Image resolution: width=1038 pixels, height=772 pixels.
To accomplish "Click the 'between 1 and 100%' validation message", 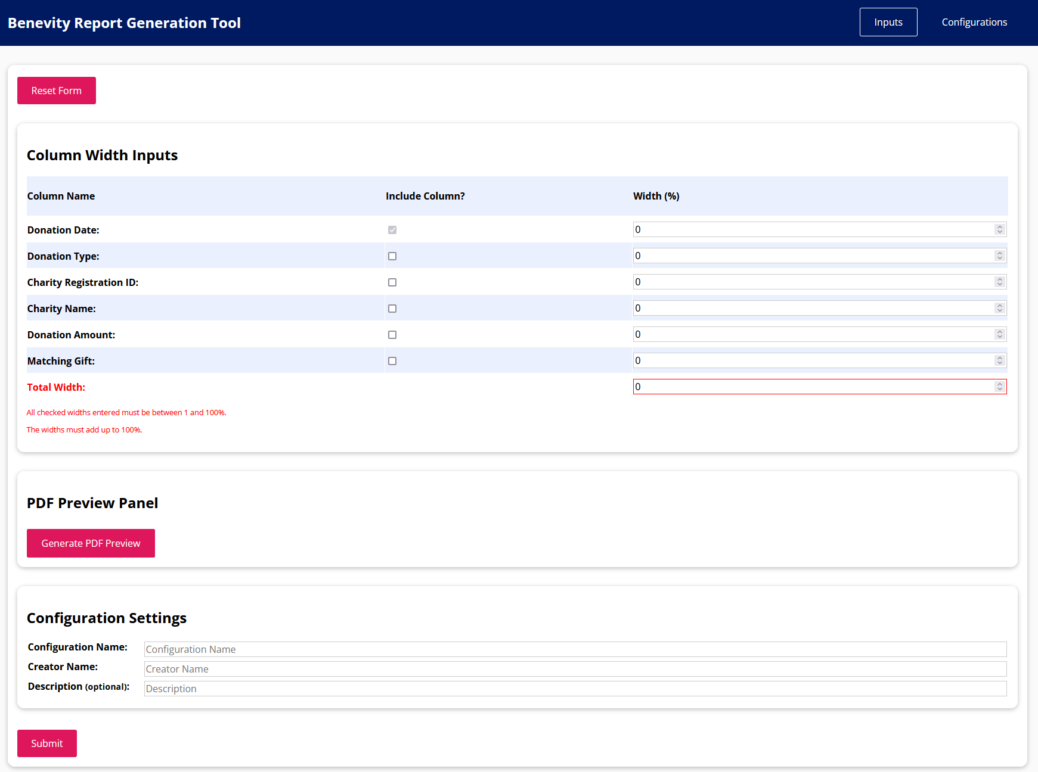I will pos(126,412).
